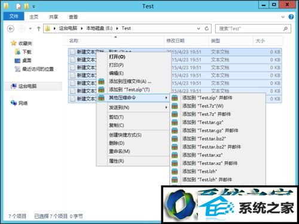Viewport: 299px width, 224px height.
Task: Click icon beside 添加到 "Test.7z"(W)
Action: click(x=175, y=106)
